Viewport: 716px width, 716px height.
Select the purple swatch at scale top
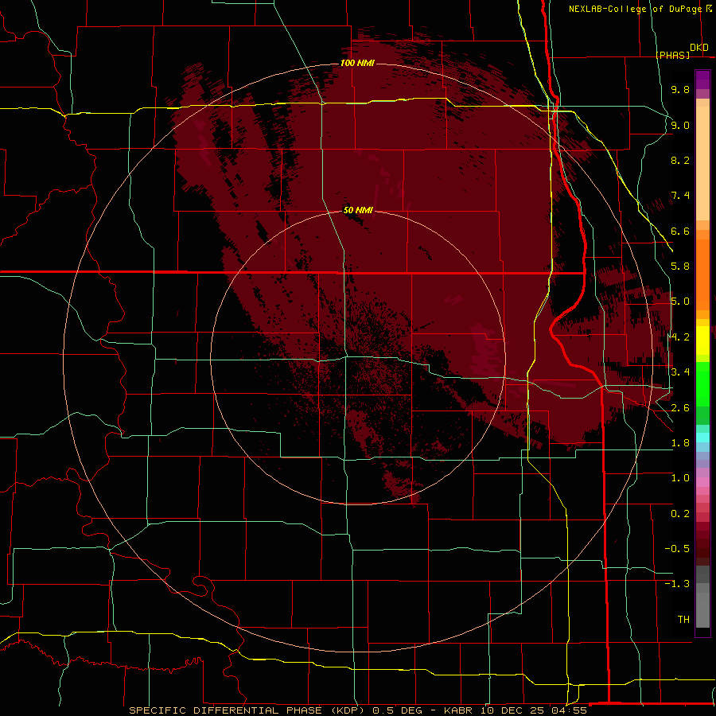(x=702, y=80)
